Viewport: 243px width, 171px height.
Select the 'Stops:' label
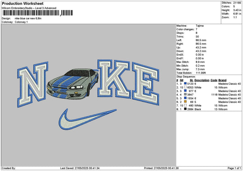[x=180, y=33]
